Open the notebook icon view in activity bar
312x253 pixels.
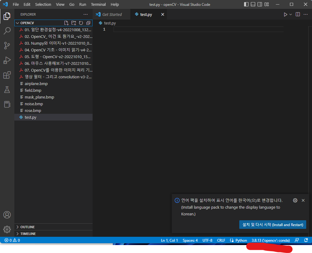pos(7,104)
